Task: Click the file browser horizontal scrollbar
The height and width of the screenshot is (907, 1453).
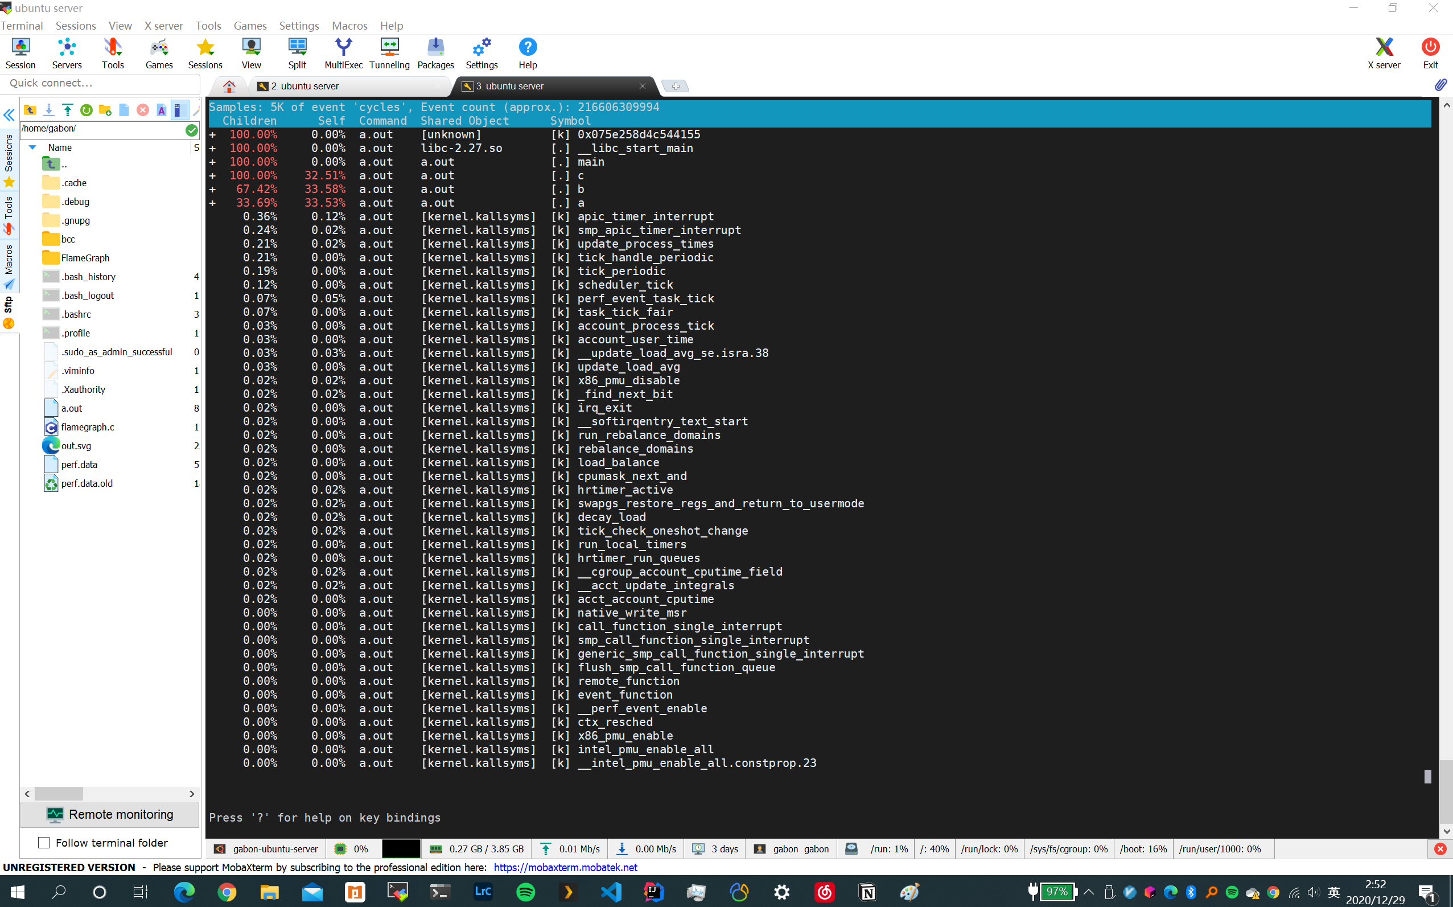Action: tap(59, 794)
